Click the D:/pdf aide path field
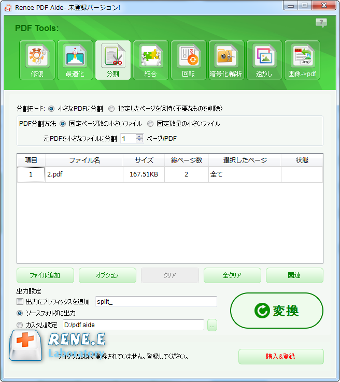The height and width of the screenshot is (382, 340). (x=133, y=325)
